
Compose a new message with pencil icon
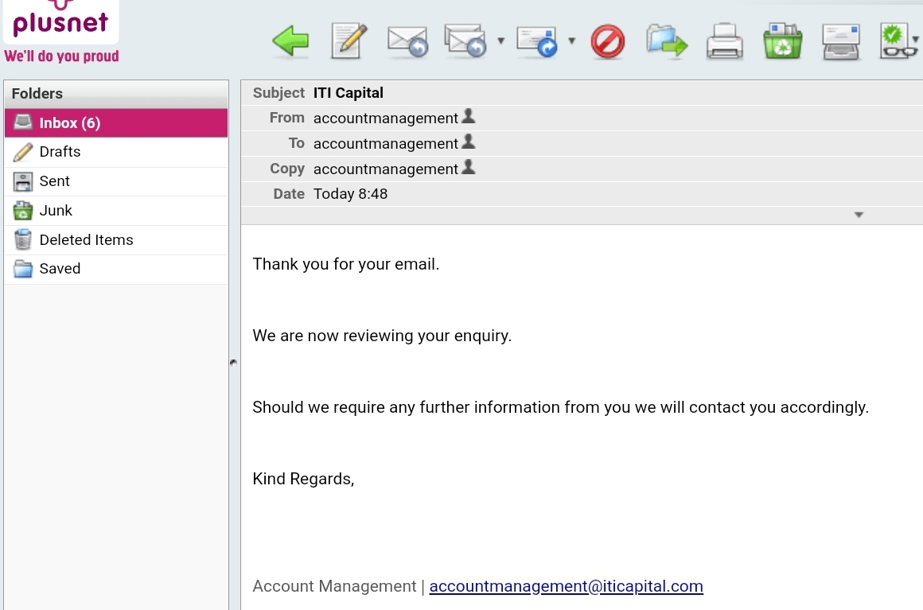coord(349,41)
